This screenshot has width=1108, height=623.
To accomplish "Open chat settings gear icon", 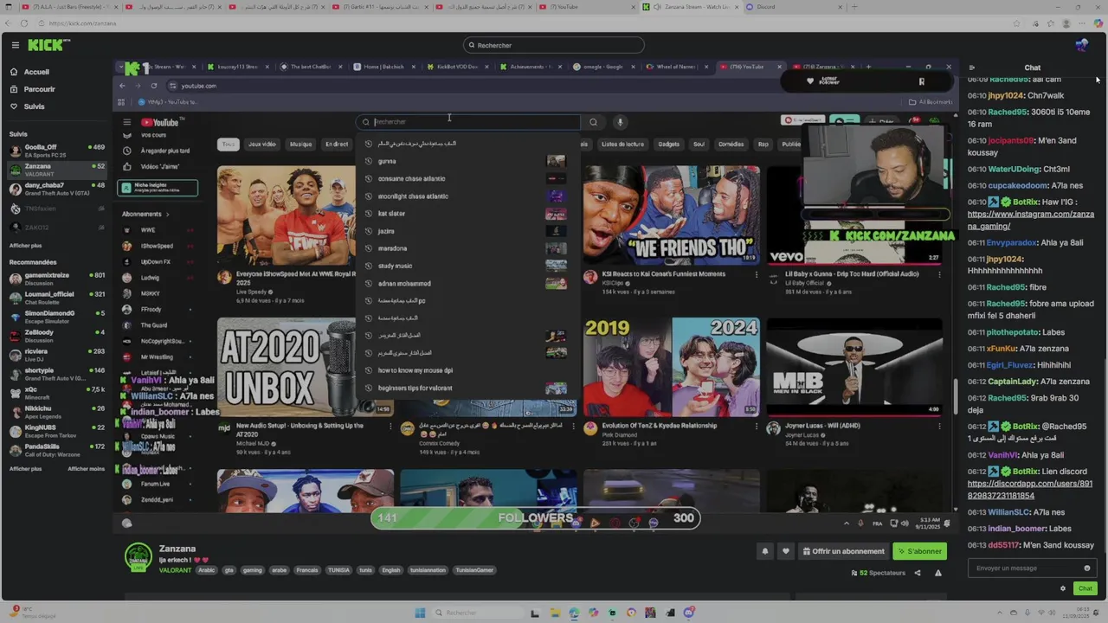I will [1063, 588].
